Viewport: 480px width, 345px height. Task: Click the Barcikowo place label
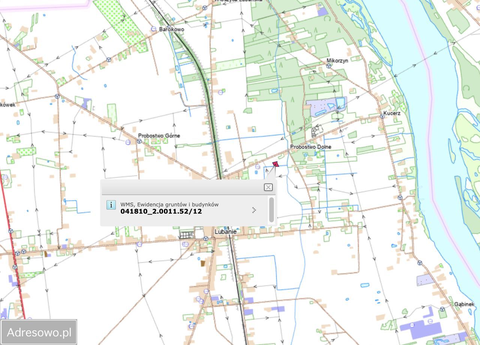(171, 29)
